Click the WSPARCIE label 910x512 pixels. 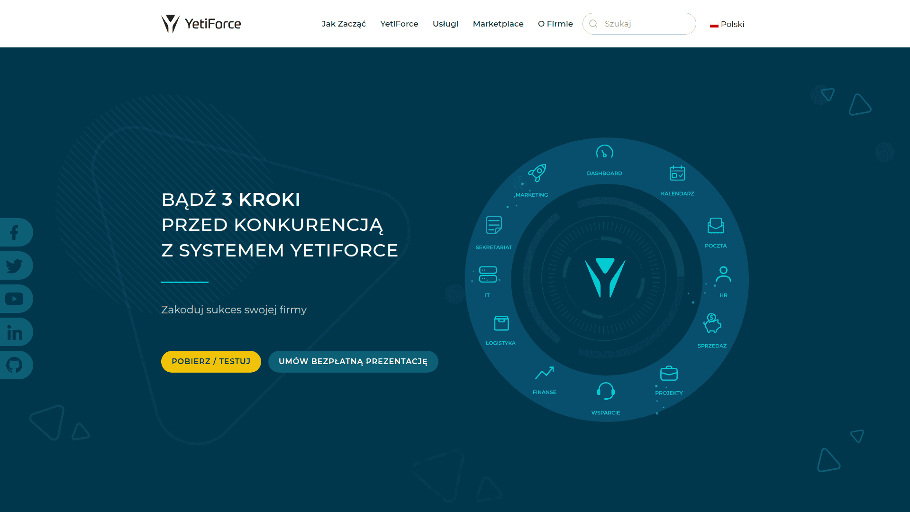pyautogui.click(x=606, y=413)
